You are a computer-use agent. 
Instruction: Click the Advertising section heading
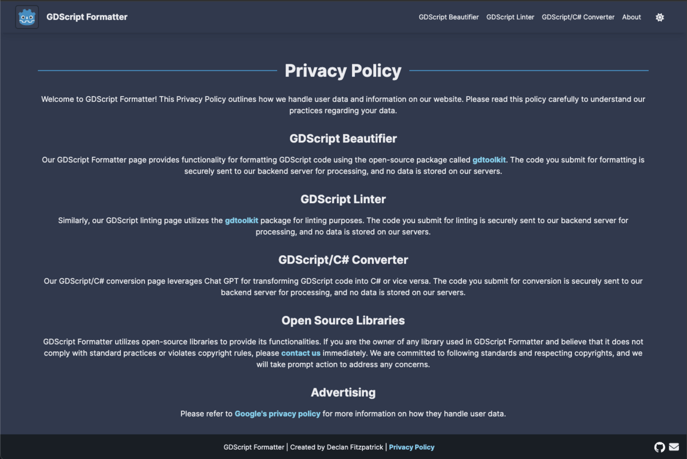(x=343, y=393)
